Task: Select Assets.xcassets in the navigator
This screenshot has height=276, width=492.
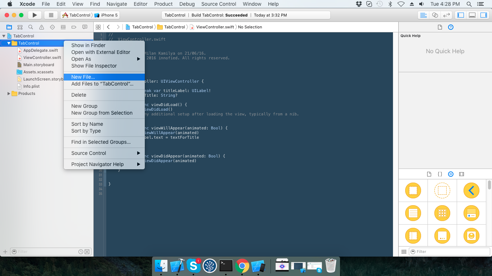Action: click(x=38, y=72)
